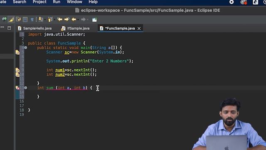Click line number 19 in the gutter
The height and width of the screenshot is (150, 266).
[x=22, y=115]
